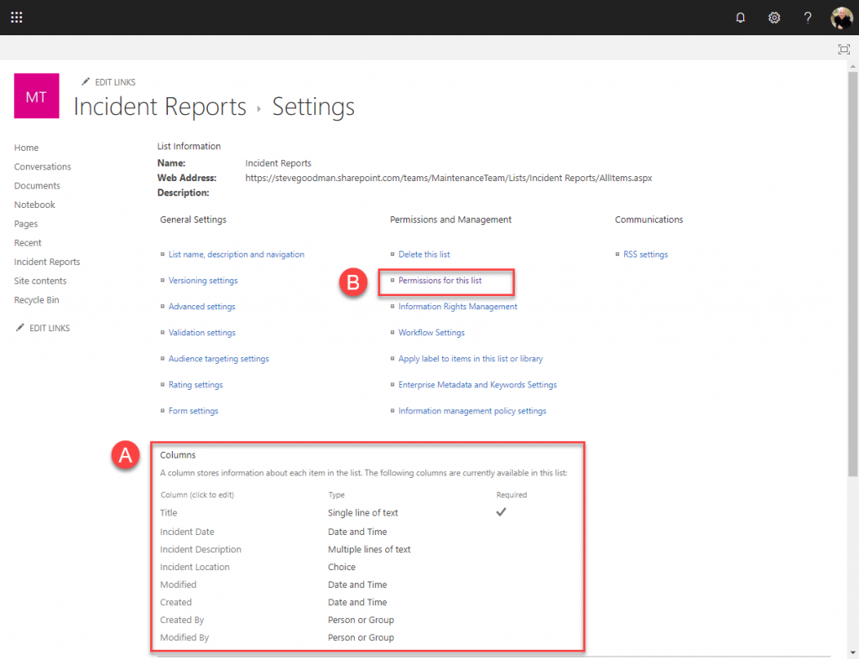This screenshot has width=859, height=659.
Task: Open the settings gear menu
Action: pyautogui.click(x=773, y=18)
